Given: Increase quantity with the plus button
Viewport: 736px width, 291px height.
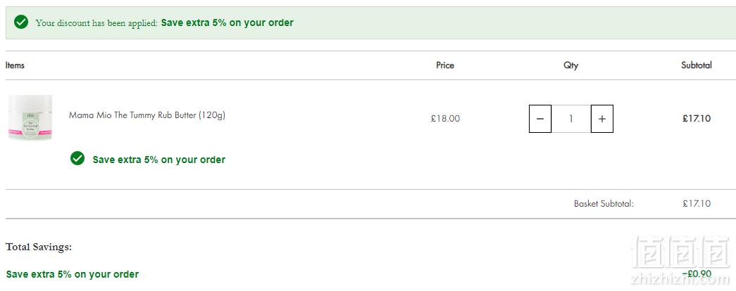Looking at the screenshot, I should coord(601,119).
